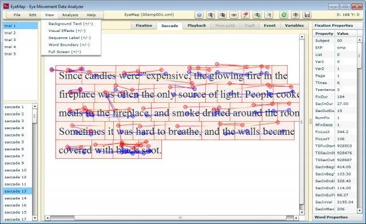Select saccade 10
This screenshot has width=366, height=224.
tap(18, 170)
